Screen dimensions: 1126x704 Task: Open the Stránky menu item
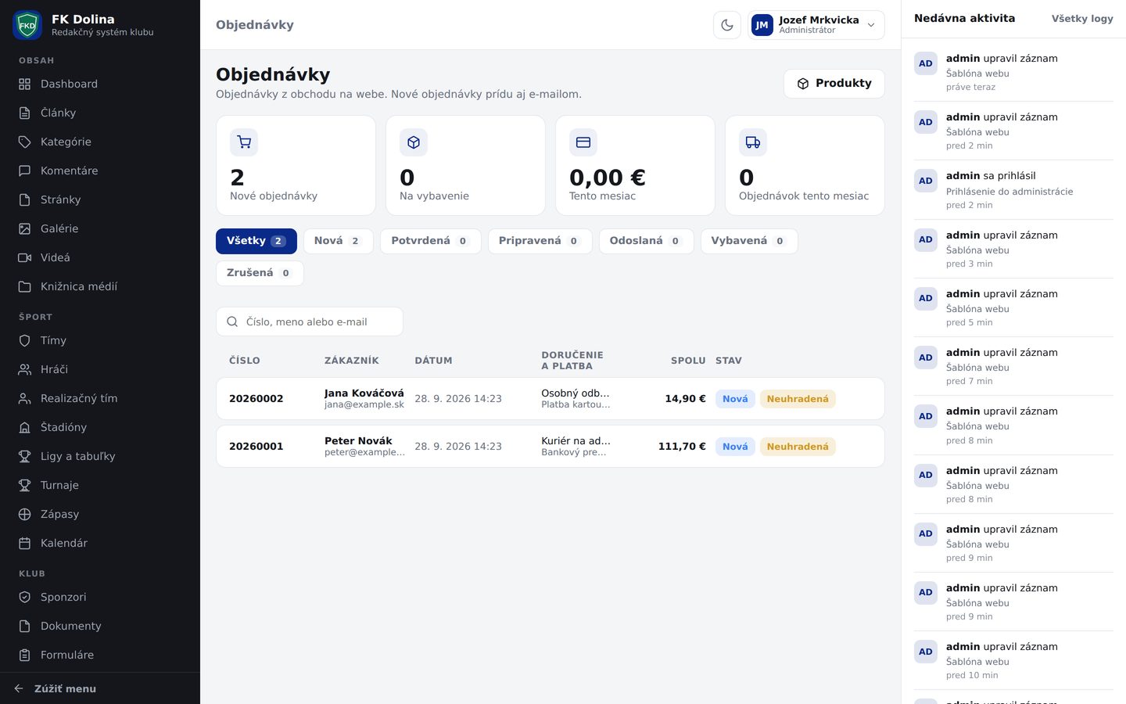[x=100, y=199]
